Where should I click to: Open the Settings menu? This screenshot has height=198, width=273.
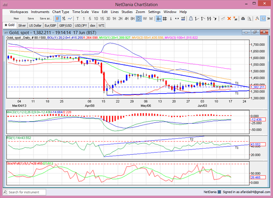click(154, 12)
